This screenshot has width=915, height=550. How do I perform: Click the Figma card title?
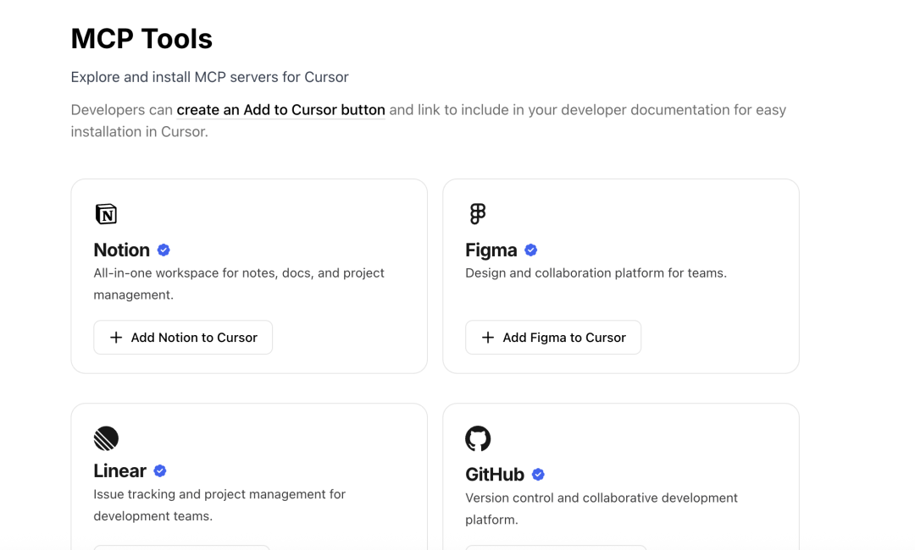[x=491, y=250]
